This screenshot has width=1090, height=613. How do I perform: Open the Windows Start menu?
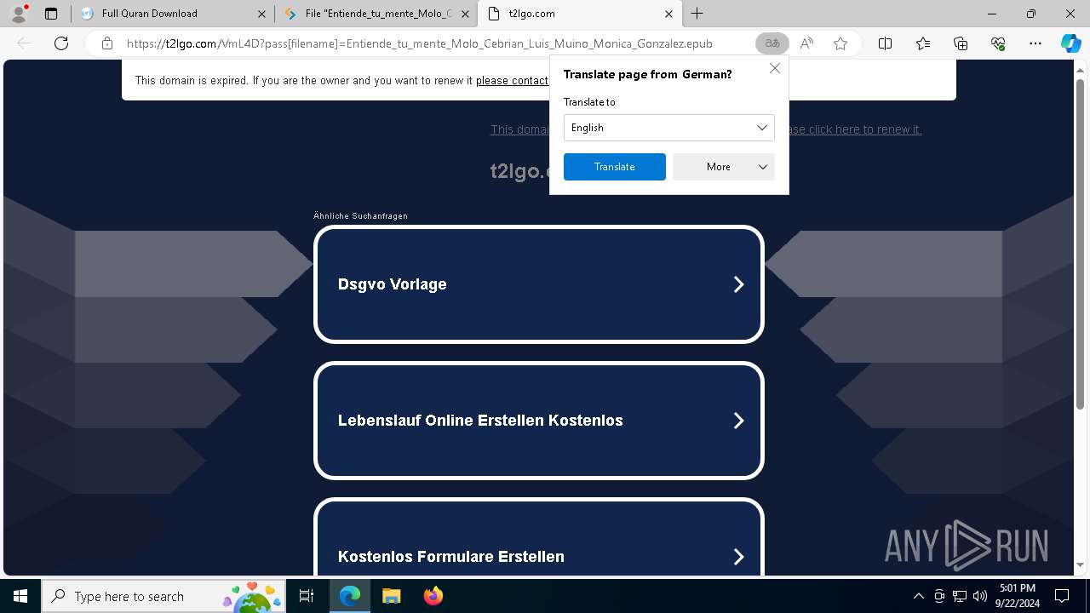tap(20, 596)
